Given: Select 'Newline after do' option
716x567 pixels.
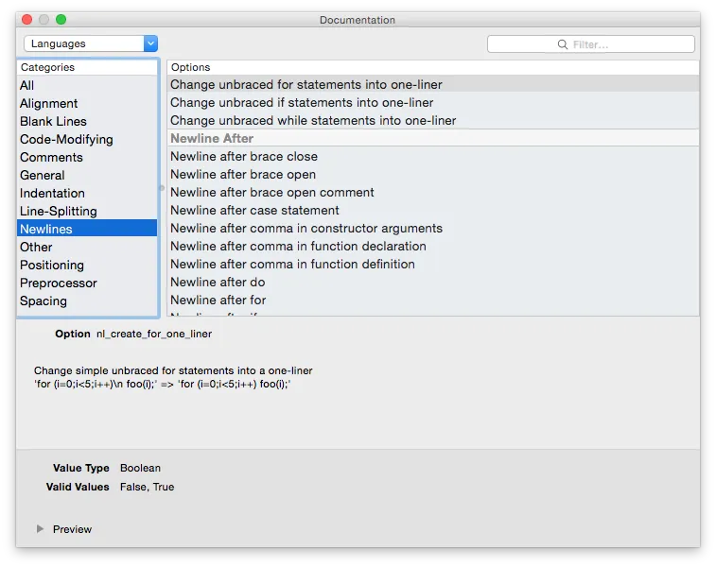Looking at the screenshot, I should 433,282.
